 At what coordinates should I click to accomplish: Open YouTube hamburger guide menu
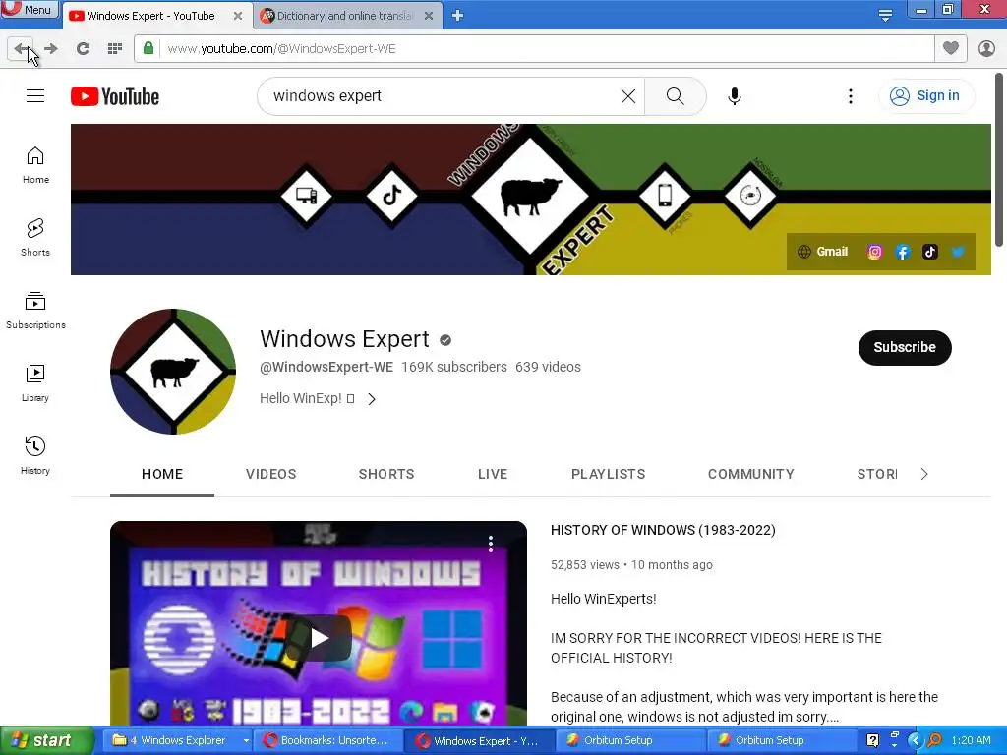[35, 96]
